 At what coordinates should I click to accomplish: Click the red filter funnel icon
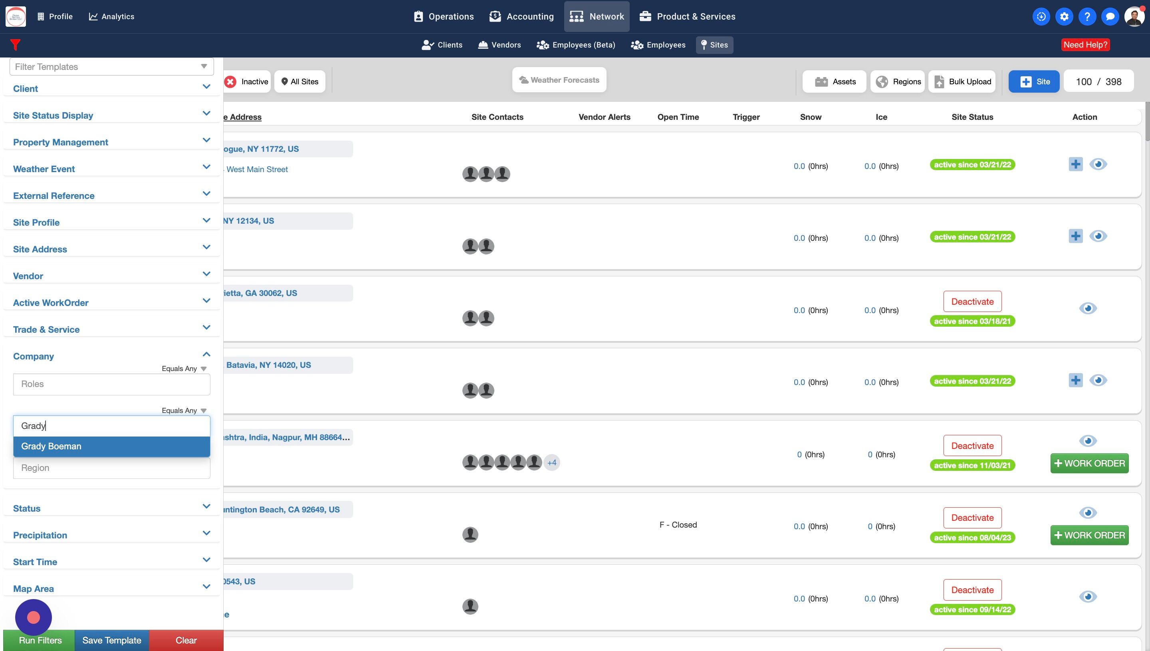15,45
